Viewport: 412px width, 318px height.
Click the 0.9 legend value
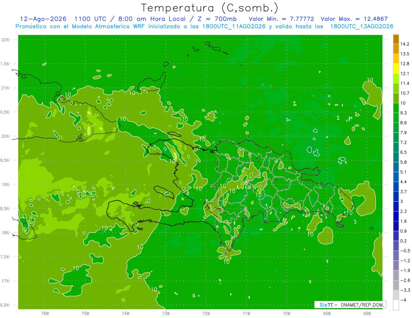[404, 231]
